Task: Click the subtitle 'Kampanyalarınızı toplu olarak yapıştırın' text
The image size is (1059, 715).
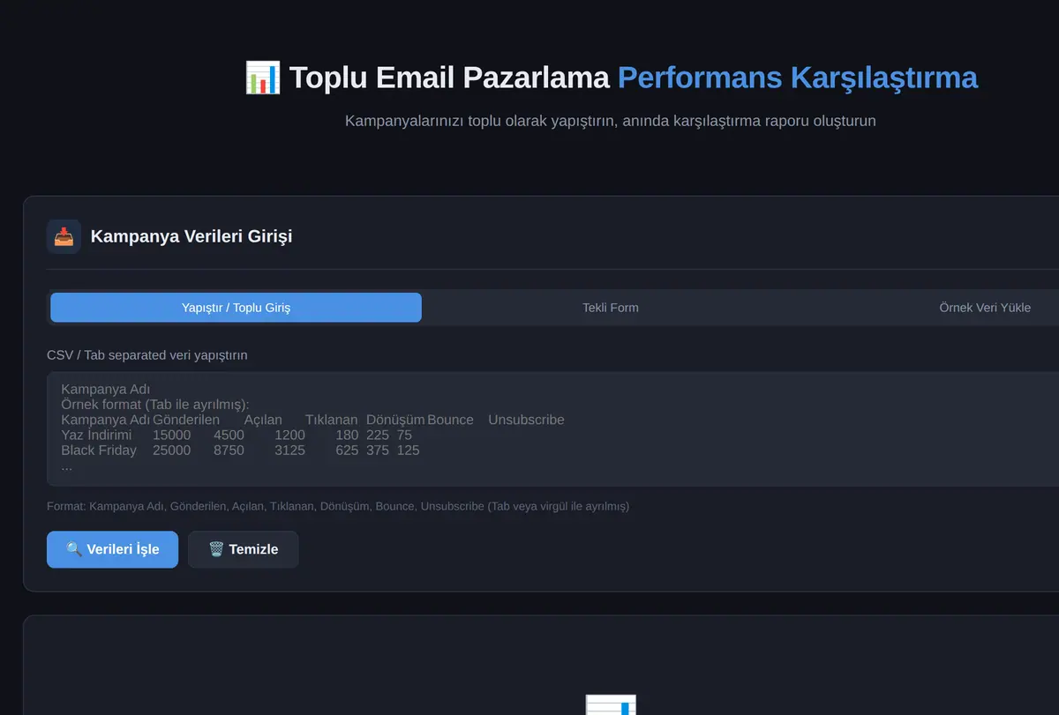Action: point(480,121)
